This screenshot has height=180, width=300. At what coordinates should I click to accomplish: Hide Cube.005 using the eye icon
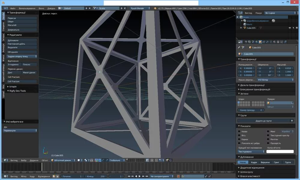click(290, 28)
